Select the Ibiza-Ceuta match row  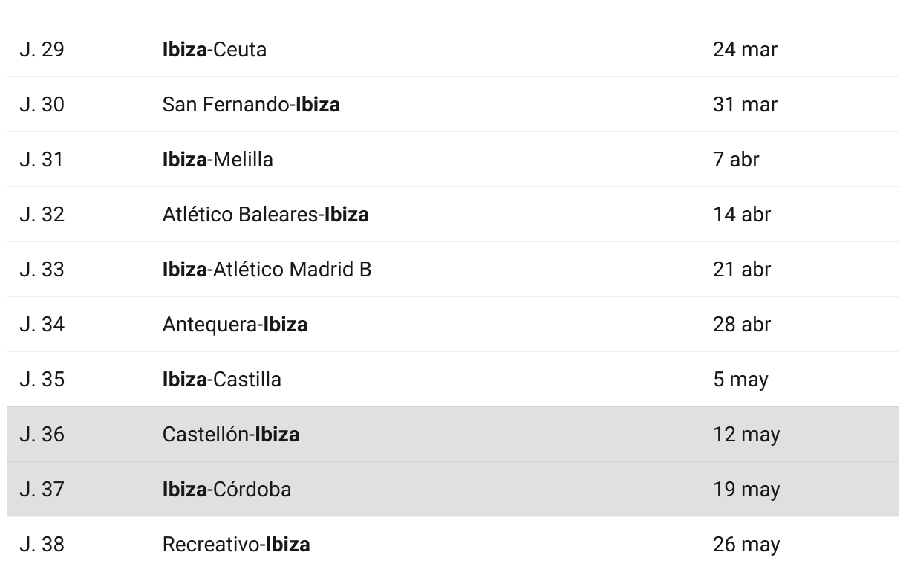pyautogui.click(x=453, y=49)
